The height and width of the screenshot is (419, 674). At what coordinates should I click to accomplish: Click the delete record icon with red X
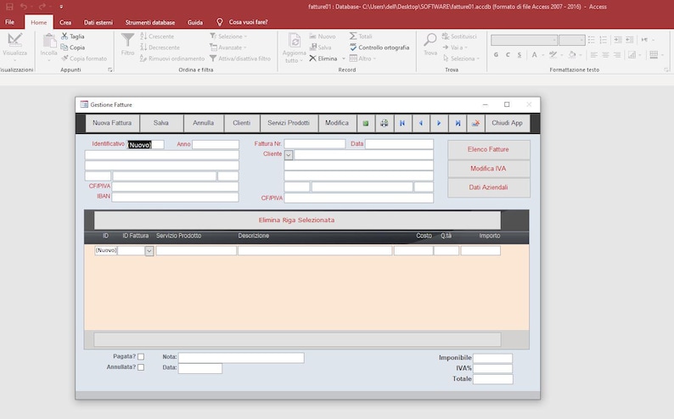point(475,123)
